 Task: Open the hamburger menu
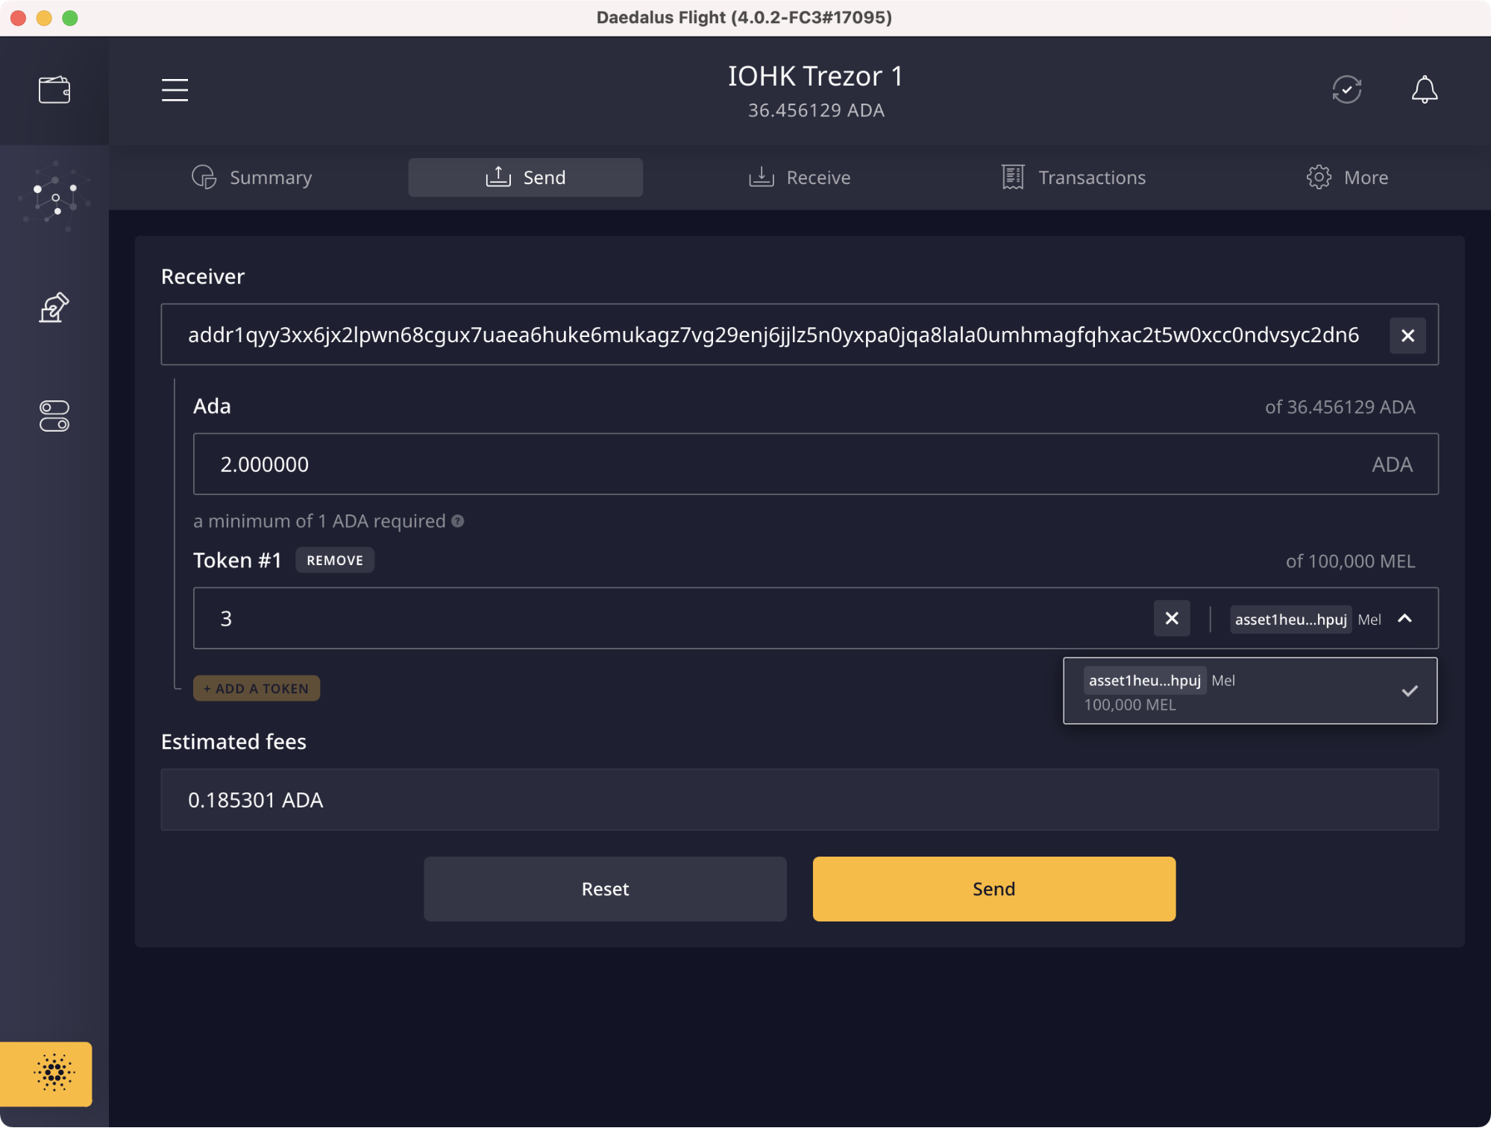pyautogui.click(x=175, y=90)
